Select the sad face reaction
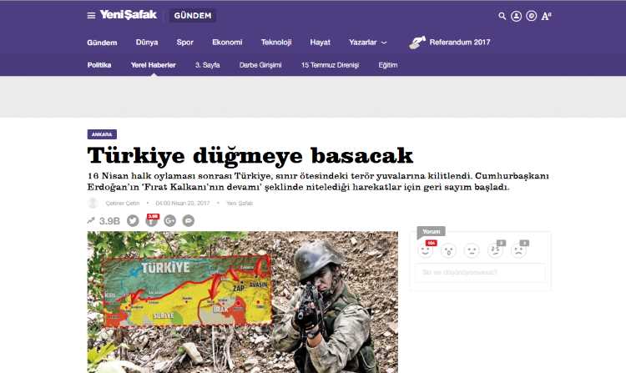This screenshot has height=373, width=626. [518, 249]
